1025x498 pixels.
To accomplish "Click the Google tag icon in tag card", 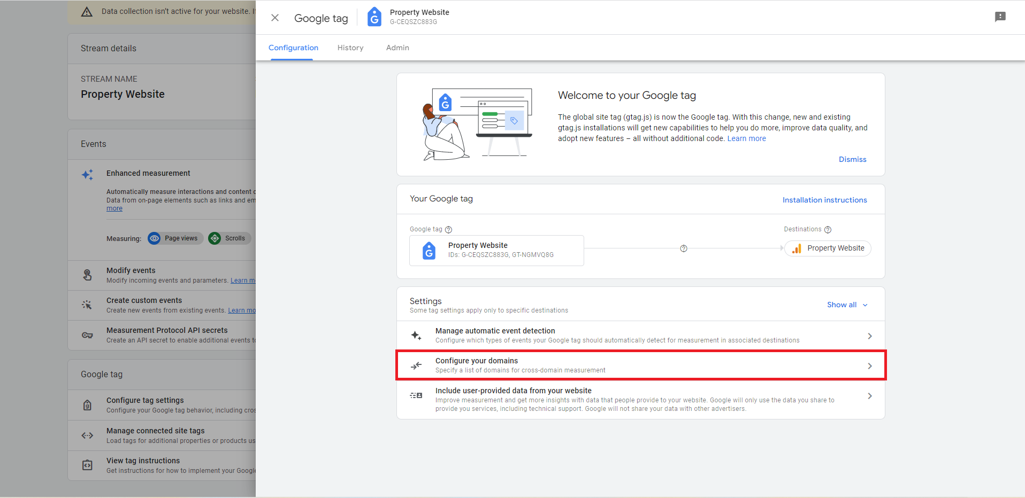I will click(429, 251).
